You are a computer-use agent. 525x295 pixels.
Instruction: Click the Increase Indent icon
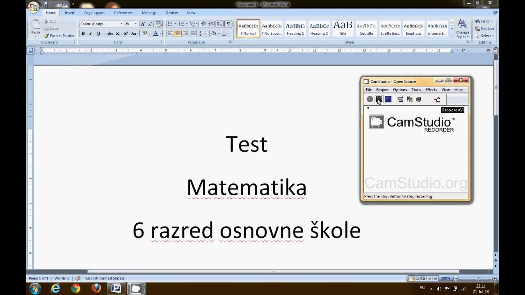[211, 24]
